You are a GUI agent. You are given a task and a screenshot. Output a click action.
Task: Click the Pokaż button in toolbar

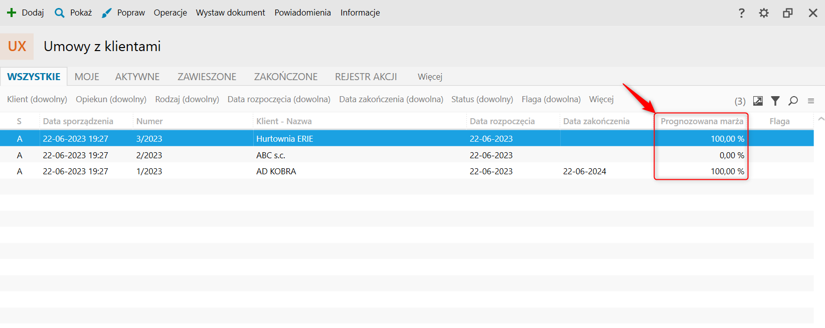pyautogui.click(x=81, y=13)
